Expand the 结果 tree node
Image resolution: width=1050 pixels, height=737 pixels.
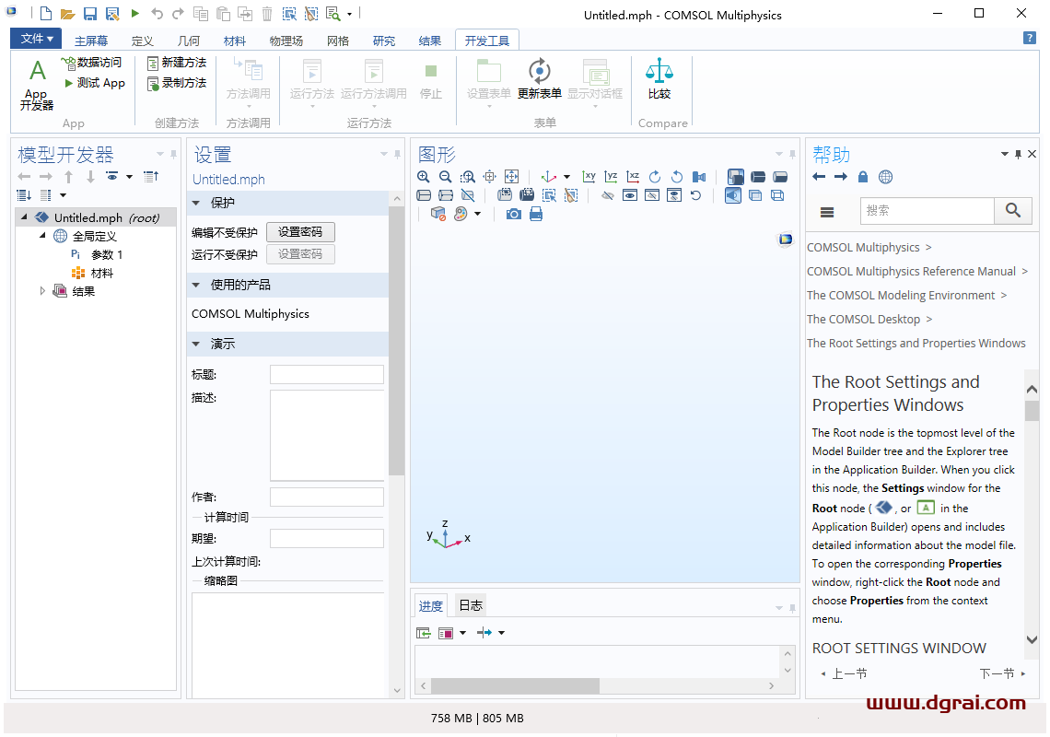pos(43,291)
